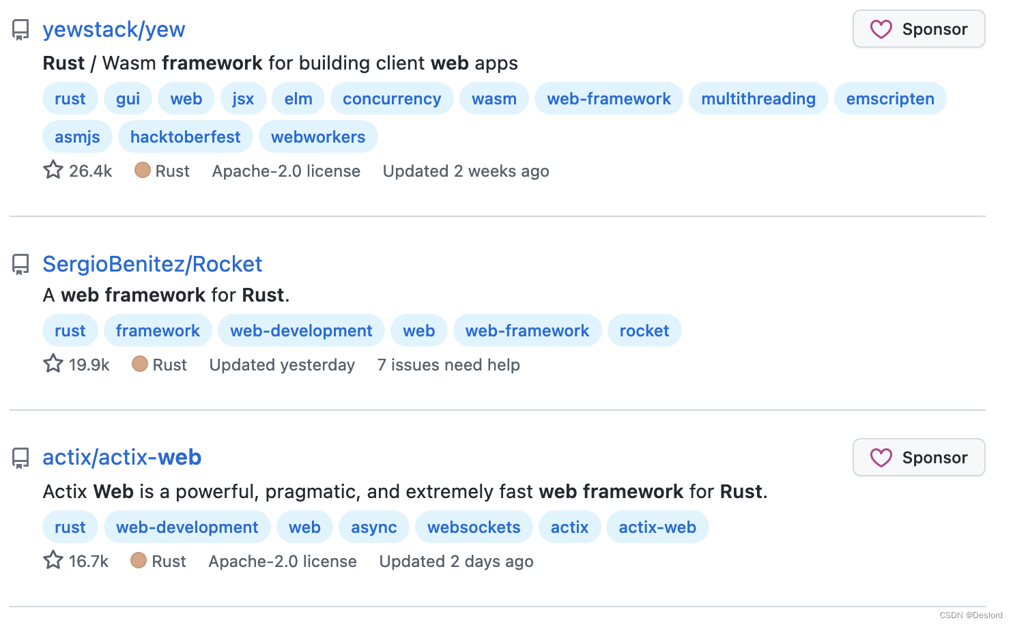
Task: Sponsor the yewstack/yew project
Action: click(919, 29)
